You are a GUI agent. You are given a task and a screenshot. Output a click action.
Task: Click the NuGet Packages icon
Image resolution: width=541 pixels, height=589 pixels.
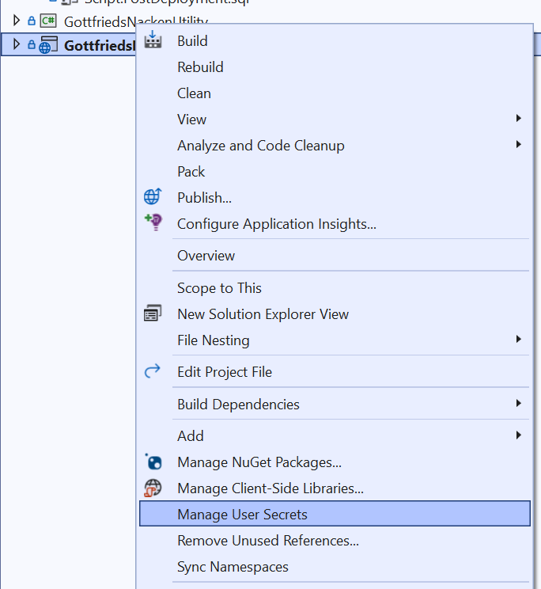pyautogui.click(x=153, y=462)
